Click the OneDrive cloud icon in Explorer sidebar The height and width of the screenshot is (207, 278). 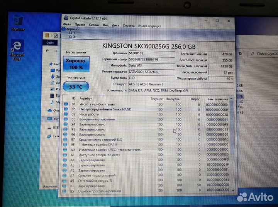pyautogui.click(x=49, y=110)
